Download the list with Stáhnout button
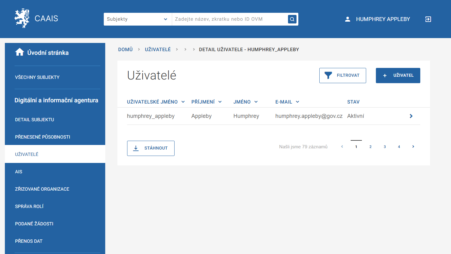451x254 pixels. pyautogui.click(x=151, y=148)
